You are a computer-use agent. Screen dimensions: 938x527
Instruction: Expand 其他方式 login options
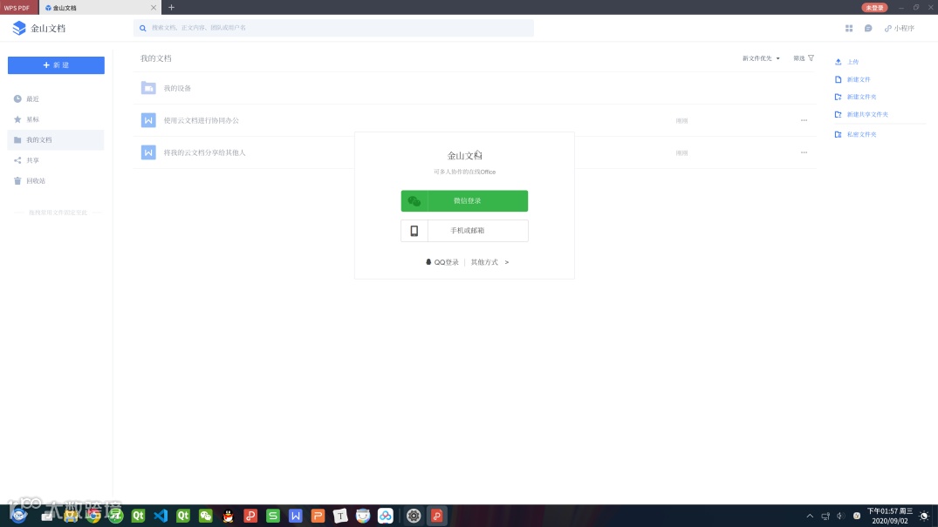490,262
